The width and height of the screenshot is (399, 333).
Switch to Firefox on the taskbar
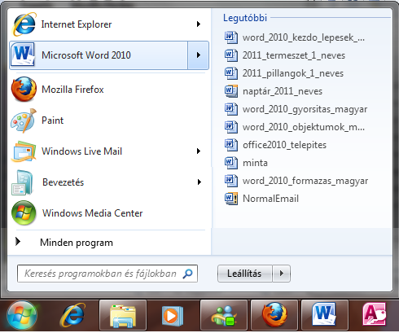tap(274, 316)
